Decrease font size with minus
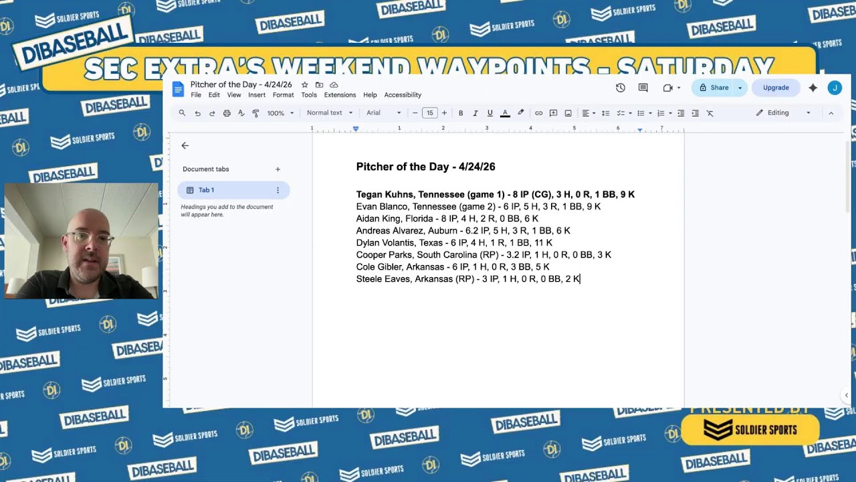This screenshot has height=482, width=856. coord(415,113)
